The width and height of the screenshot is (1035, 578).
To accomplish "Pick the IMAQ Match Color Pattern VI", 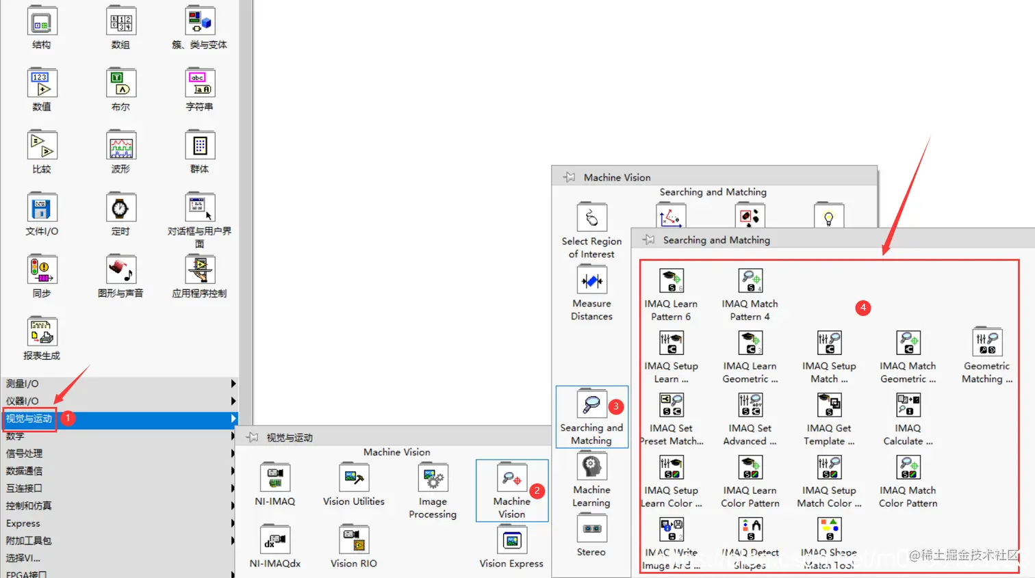I will tap(908, 467).
